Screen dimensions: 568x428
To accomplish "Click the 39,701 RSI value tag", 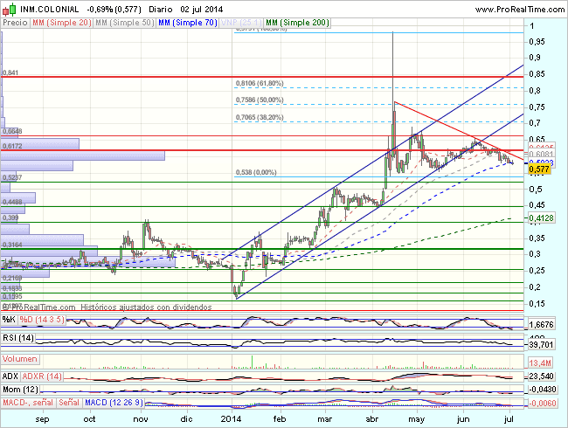I will click(x=542, y=344).
